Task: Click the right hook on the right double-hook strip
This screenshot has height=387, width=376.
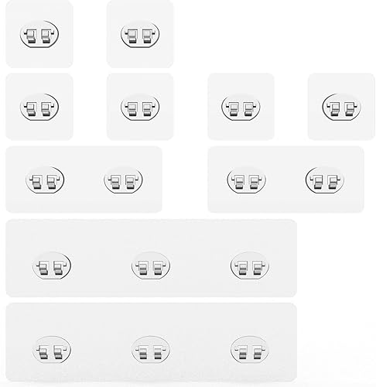Action: (x=325, y=180)
